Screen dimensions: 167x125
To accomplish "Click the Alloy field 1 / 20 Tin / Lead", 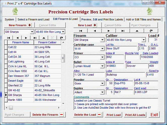I will (x=89, y=75).
